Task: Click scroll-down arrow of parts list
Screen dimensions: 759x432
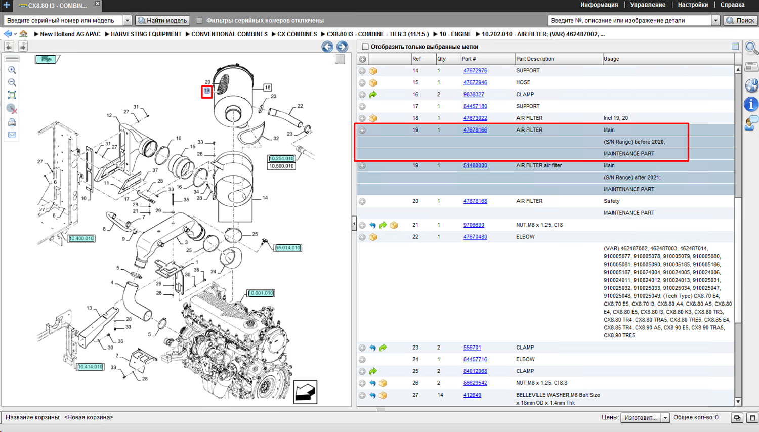Action: coord(738,402)
